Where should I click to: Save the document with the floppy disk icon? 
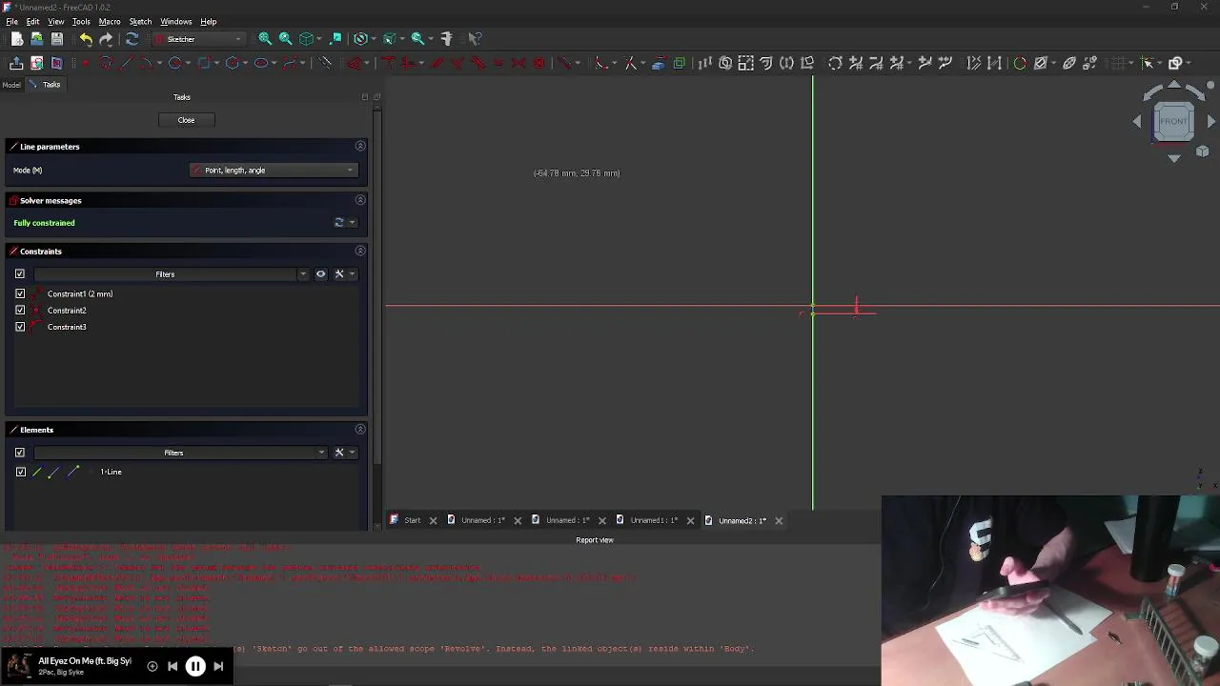point(56,39)
